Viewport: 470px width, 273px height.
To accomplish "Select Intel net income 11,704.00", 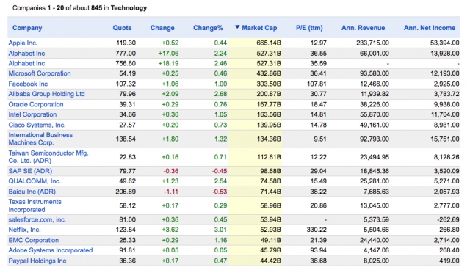I will pos(445,114).
